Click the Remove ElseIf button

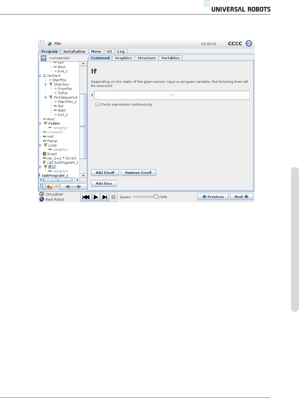[x=138, y=172]
